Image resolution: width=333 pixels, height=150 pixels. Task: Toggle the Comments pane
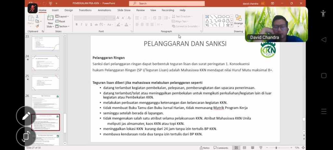pyautogui.click(x=221, y=148)
